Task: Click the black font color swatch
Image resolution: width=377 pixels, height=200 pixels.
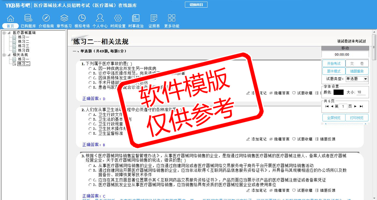Action: [338, 92]
